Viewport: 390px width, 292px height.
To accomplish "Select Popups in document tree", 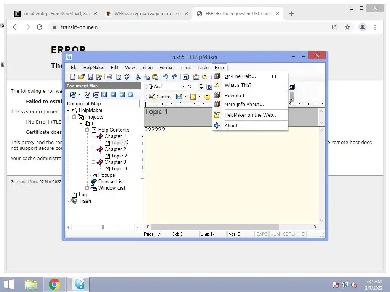I will click(x=106, y=175).
